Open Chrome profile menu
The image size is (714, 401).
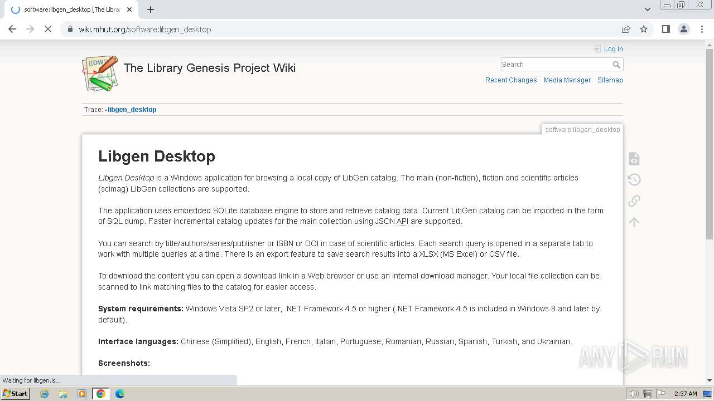click(x=683, y=29)
